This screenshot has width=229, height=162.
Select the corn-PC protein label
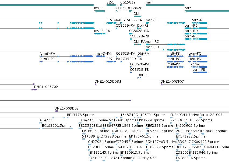pyautogui.click(x=195, y=54)
